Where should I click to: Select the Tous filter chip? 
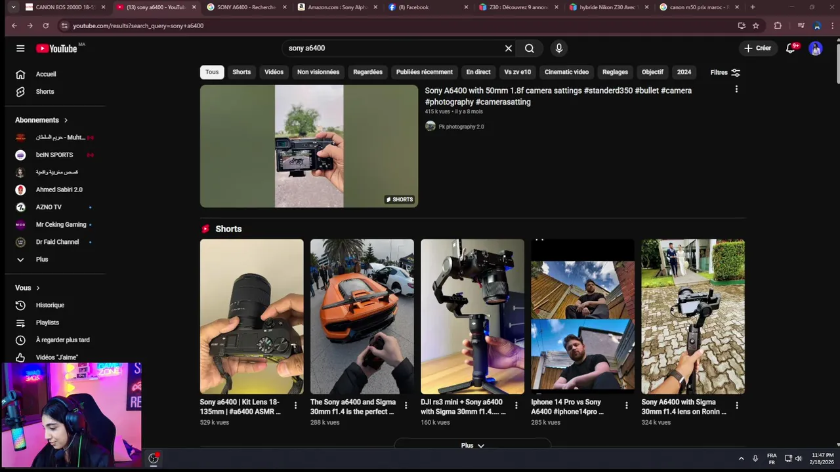point(212,72)
